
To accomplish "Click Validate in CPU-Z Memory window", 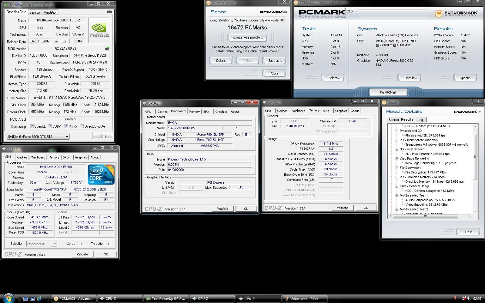I will [342, 208].
